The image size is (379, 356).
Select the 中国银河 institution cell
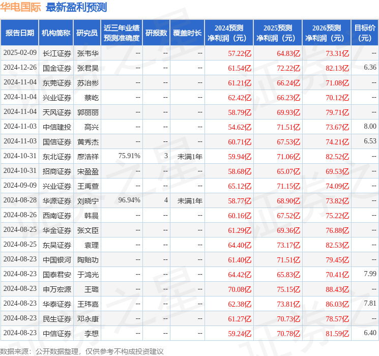point(57,260)
